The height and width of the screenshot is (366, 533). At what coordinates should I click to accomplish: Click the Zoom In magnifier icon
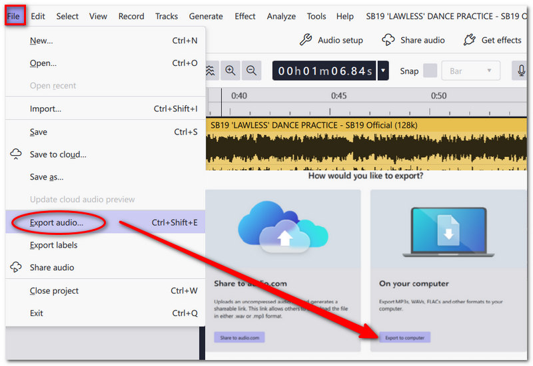click(231, 71)
